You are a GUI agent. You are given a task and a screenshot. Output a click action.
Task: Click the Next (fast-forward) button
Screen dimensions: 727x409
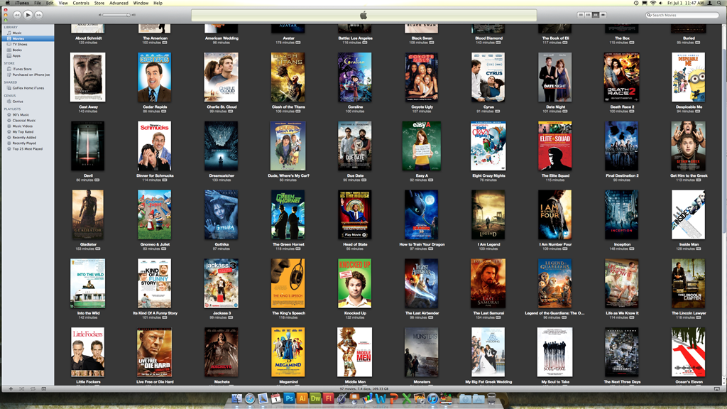[39, 15]
